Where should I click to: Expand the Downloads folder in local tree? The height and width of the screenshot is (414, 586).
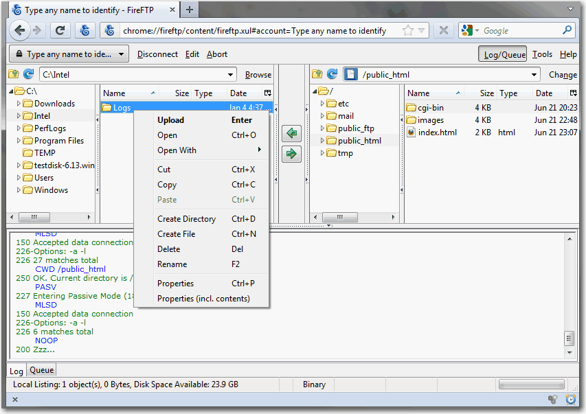tap(19, 104)
